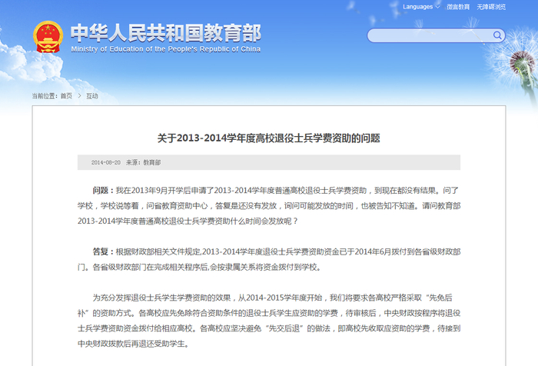The image size is (538, 366).
Task: Click the paragraph starting 为充分发挥退役士兵
Action: click(269, 321)
